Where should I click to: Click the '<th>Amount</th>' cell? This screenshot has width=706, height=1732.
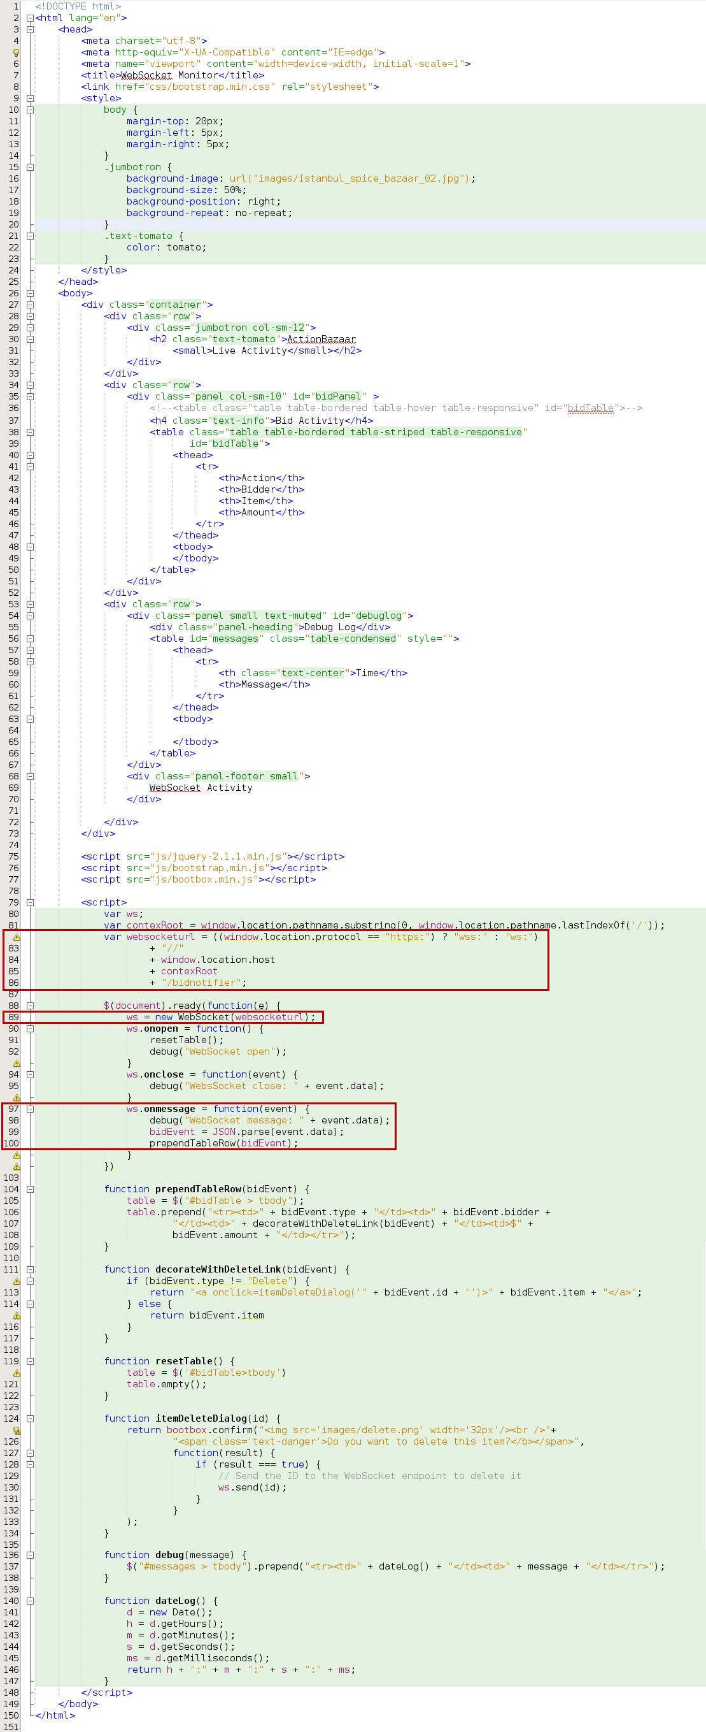[261, 512]
